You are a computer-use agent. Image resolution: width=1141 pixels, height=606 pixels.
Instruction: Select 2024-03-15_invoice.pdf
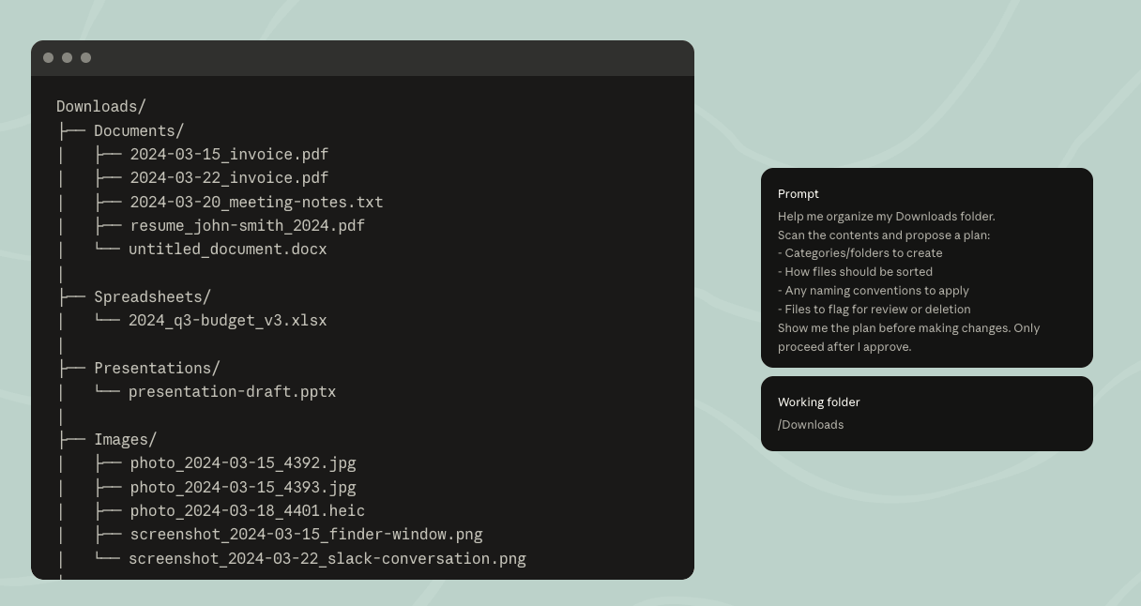click(x=229, y=154)
